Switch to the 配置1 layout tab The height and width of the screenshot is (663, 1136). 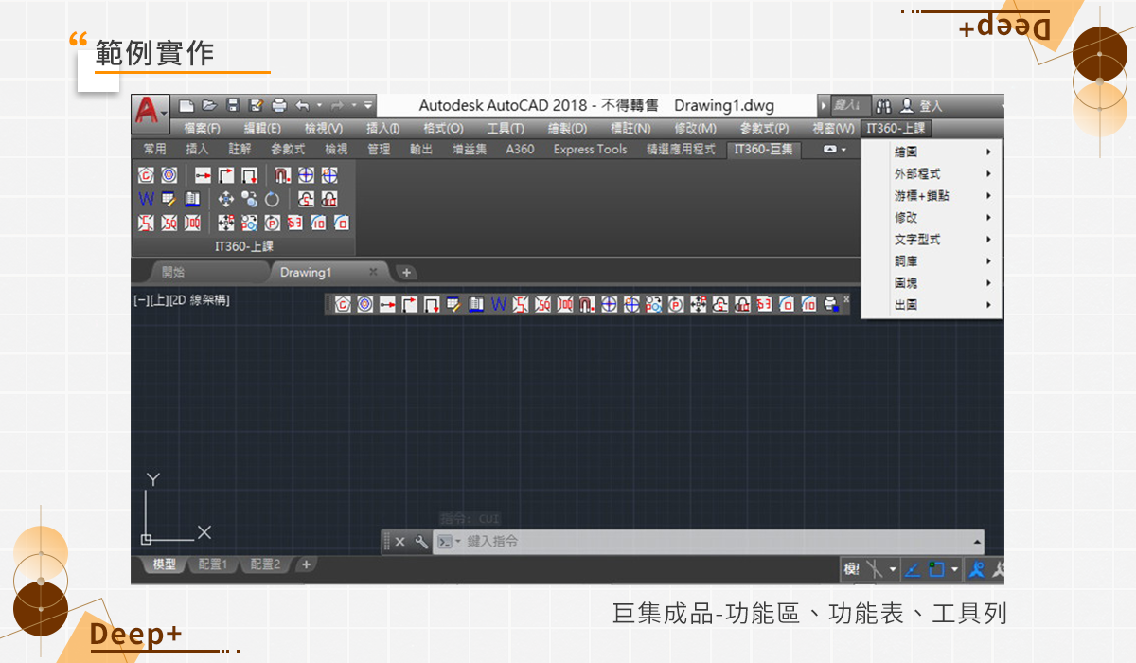tap(213, 564)
